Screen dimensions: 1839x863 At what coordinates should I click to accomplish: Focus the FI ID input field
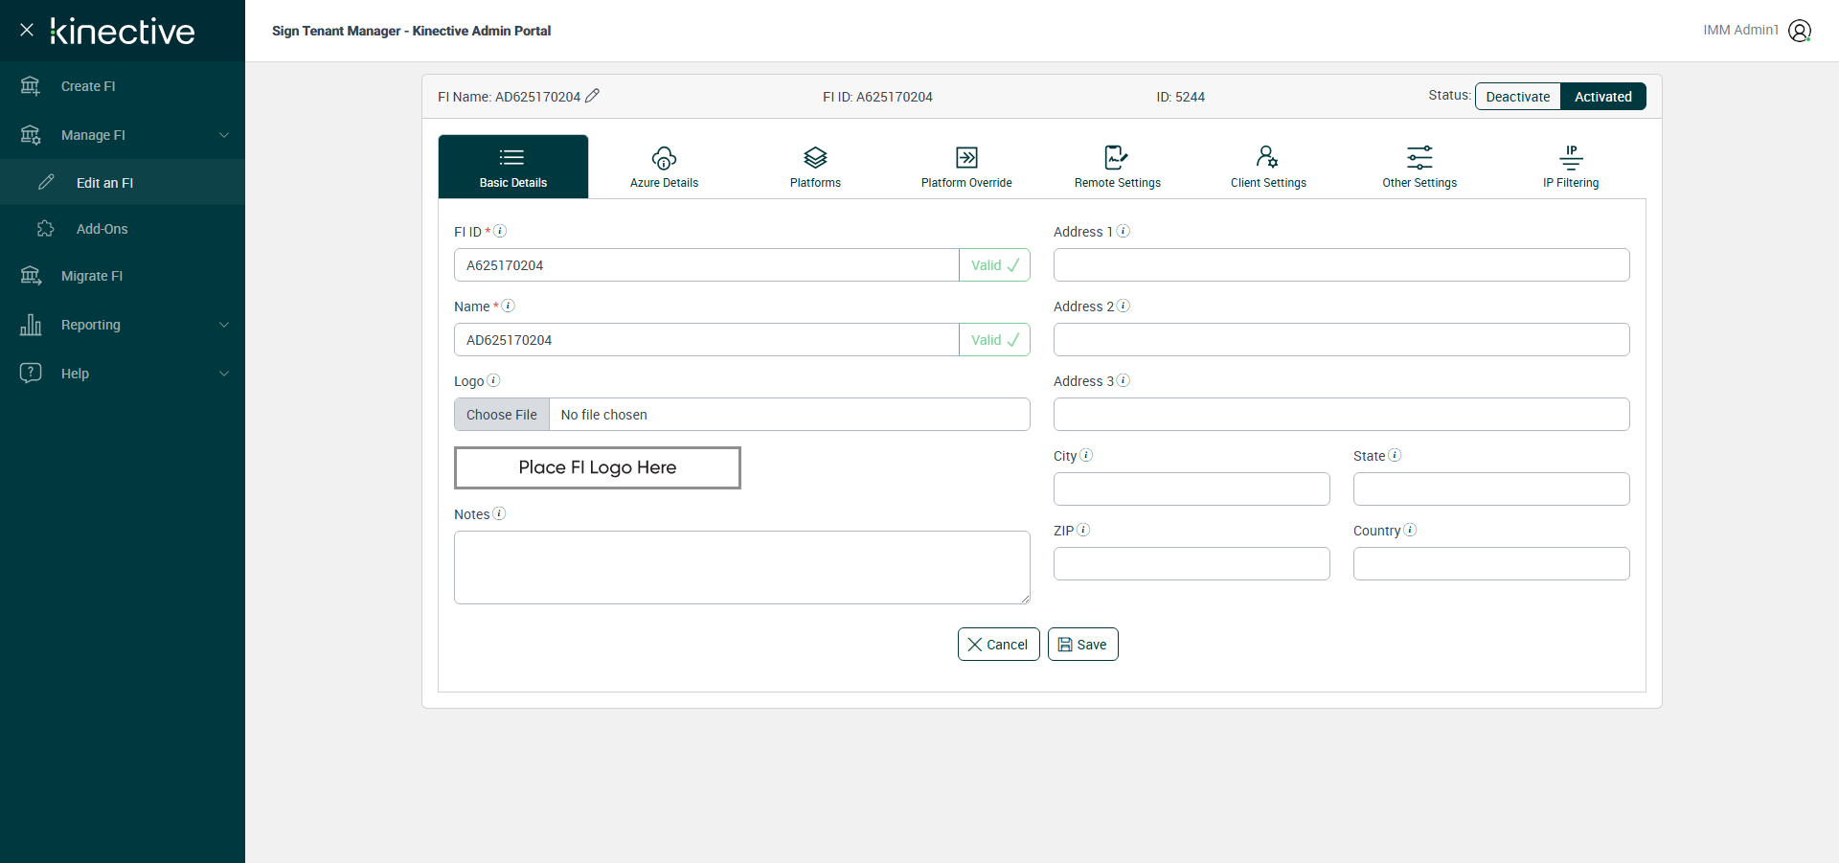click(x=707, y=265)
